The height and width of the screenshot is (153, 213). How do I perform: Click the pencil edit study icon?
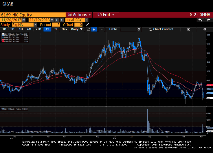(87, 25)
